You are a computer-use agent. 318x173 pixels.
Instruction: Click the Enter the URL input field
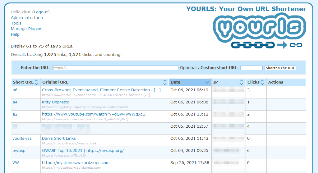pyautogui.click(x=115, y=68)
